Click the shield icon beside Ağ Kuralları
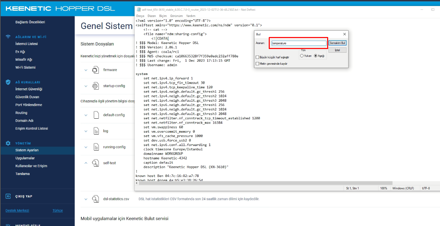 tap(8, 82)
